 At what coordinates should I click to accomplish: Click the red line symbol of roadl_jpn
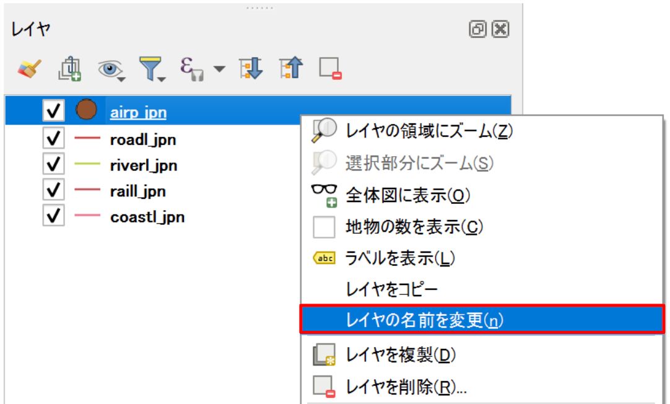(x=87, y=138)
